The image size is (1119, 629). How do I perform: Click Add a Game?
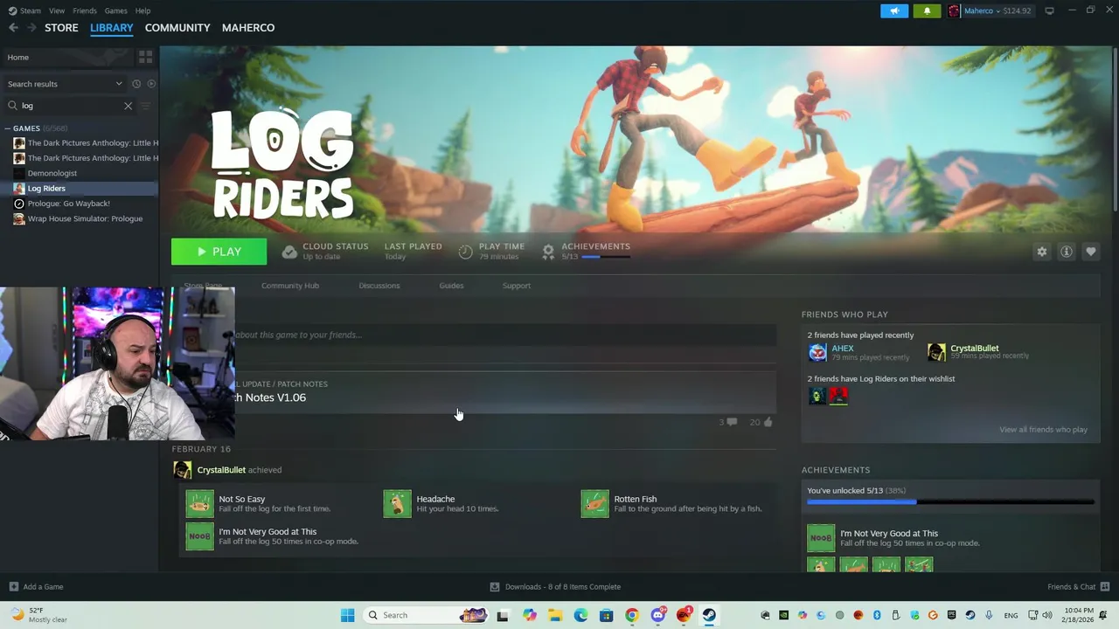click(36, 587)
